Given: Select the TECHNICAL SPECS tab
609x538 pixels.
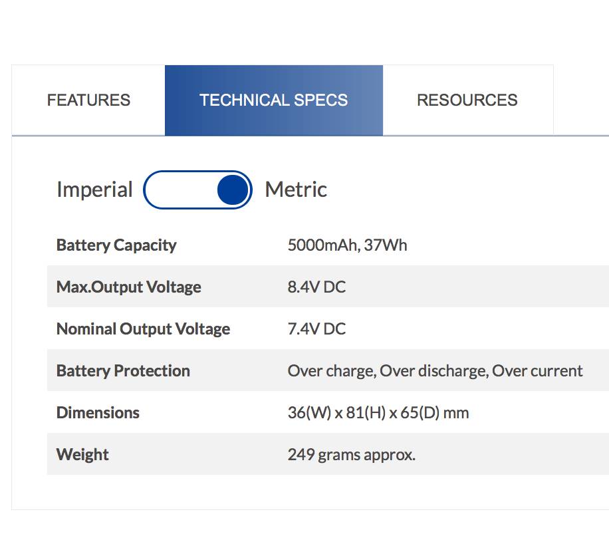Looking at the screenshot, I should pos(274,100).
